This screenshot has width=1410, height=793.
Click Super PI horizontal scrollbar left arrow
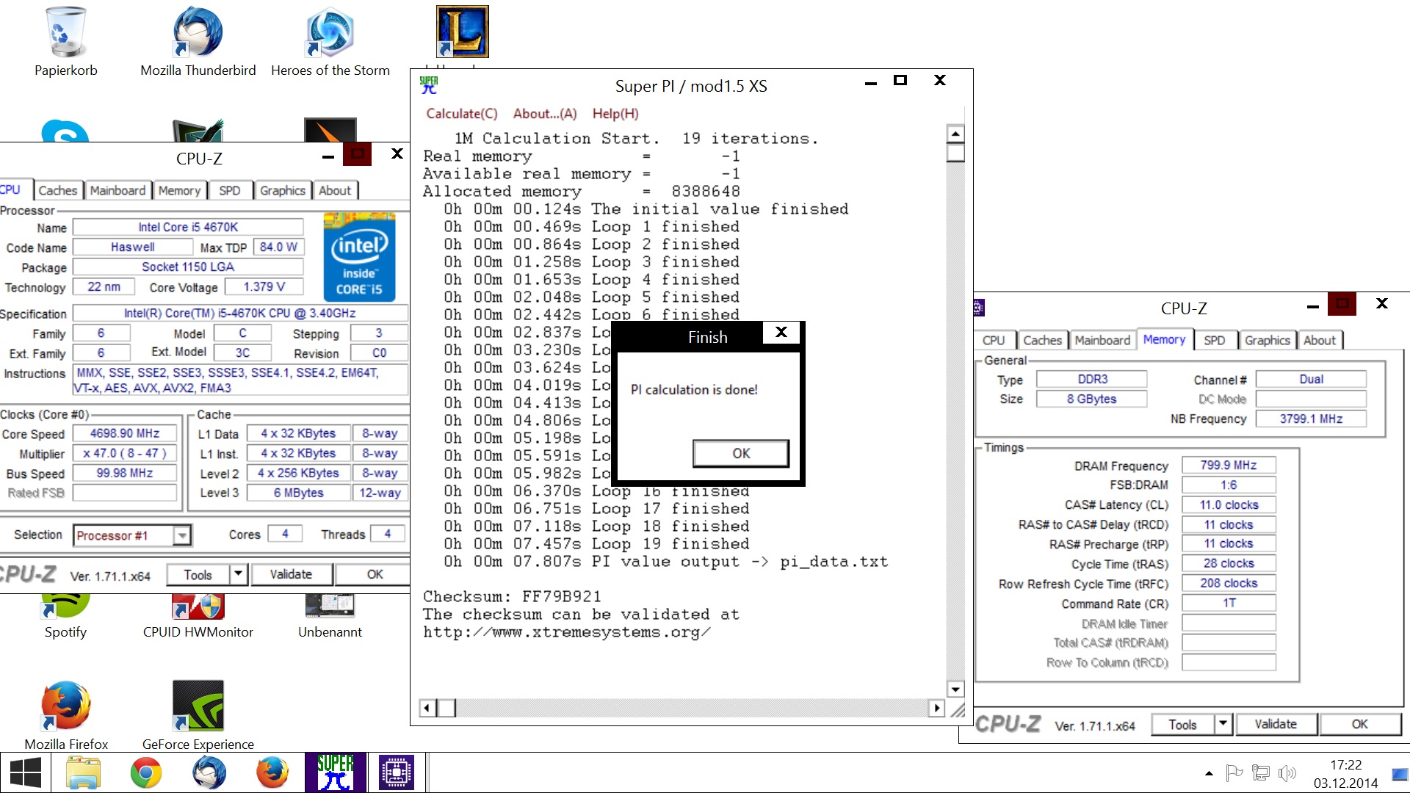tap(428, 709)
